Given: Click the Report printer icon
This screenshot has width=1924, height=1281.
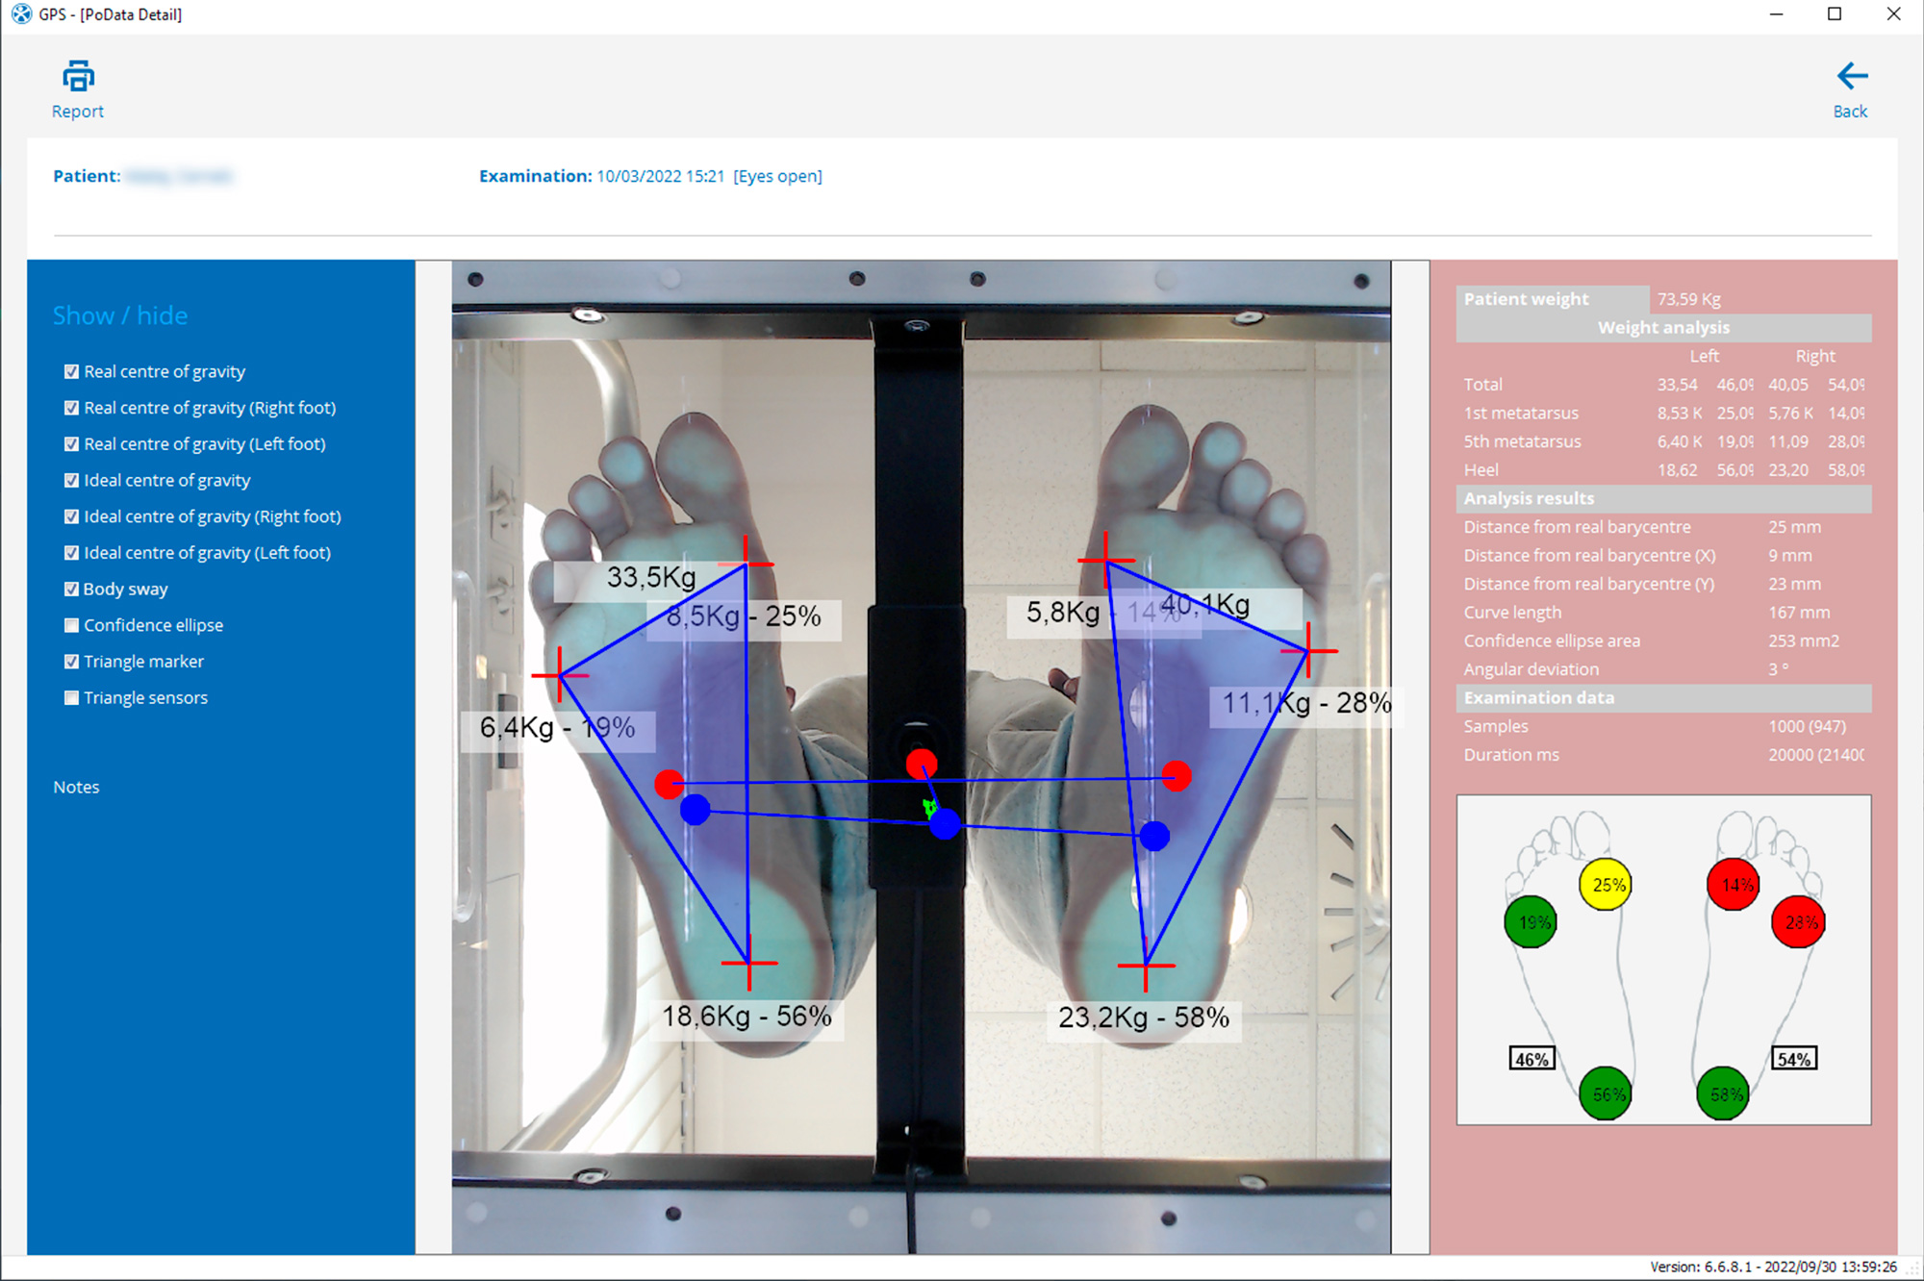Looking at the screenshot, I should click(x=78, y=77).
